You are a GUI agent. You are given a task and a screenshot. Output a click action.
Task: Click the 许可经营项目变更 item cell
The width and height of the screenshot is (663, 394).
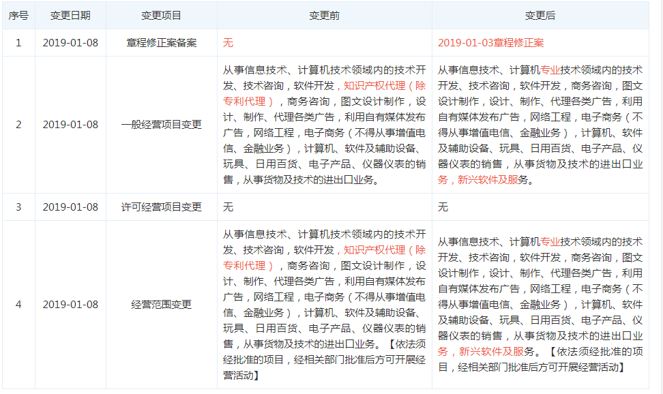161,207
